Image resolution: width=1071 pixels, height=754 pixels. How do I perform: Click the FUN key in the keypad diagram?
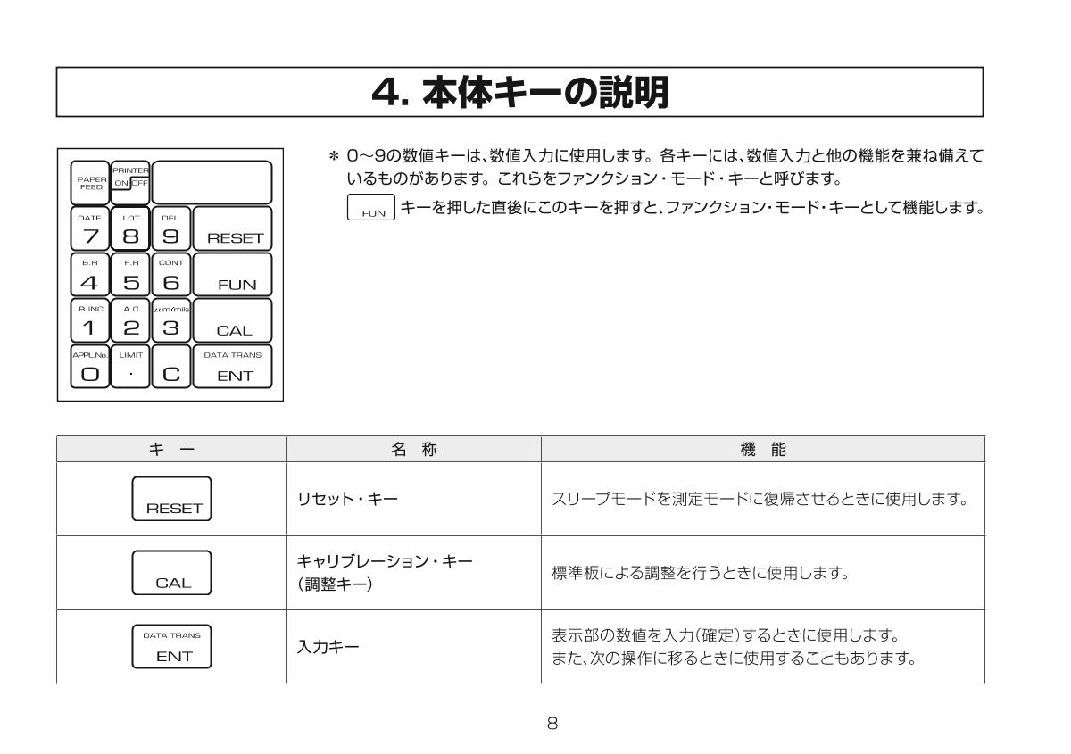pyautogui.click(x=235, y=275)
